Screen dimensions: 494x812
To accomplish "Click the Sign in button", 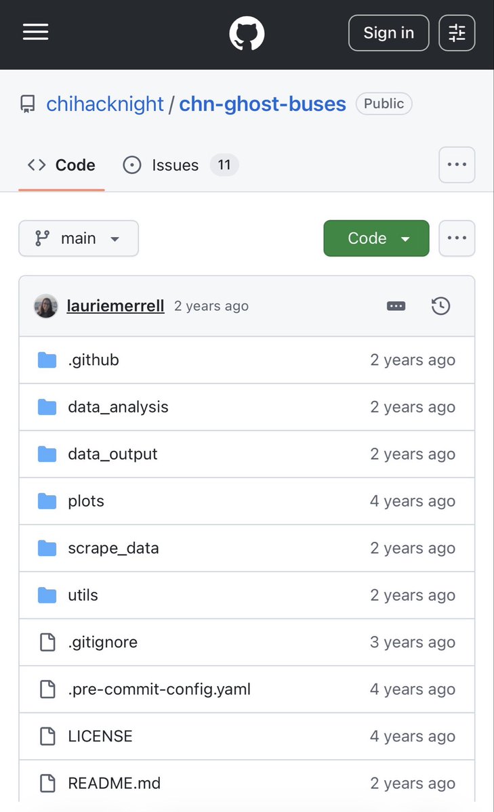I will click(x=389, y=33).
